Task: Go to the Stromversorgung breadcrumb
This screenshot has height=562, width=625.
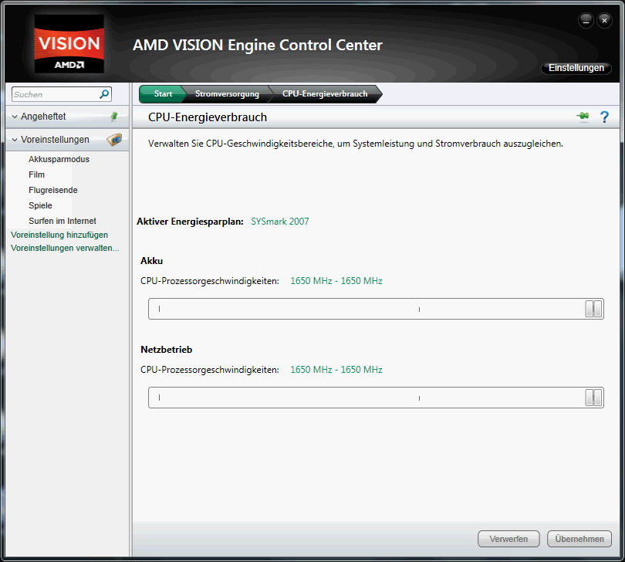Action: click(x=227, y=93)
